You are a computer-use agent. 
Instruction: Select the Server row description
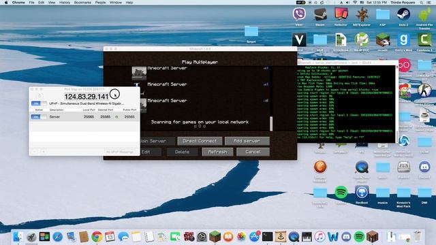(x=54, y=117)
